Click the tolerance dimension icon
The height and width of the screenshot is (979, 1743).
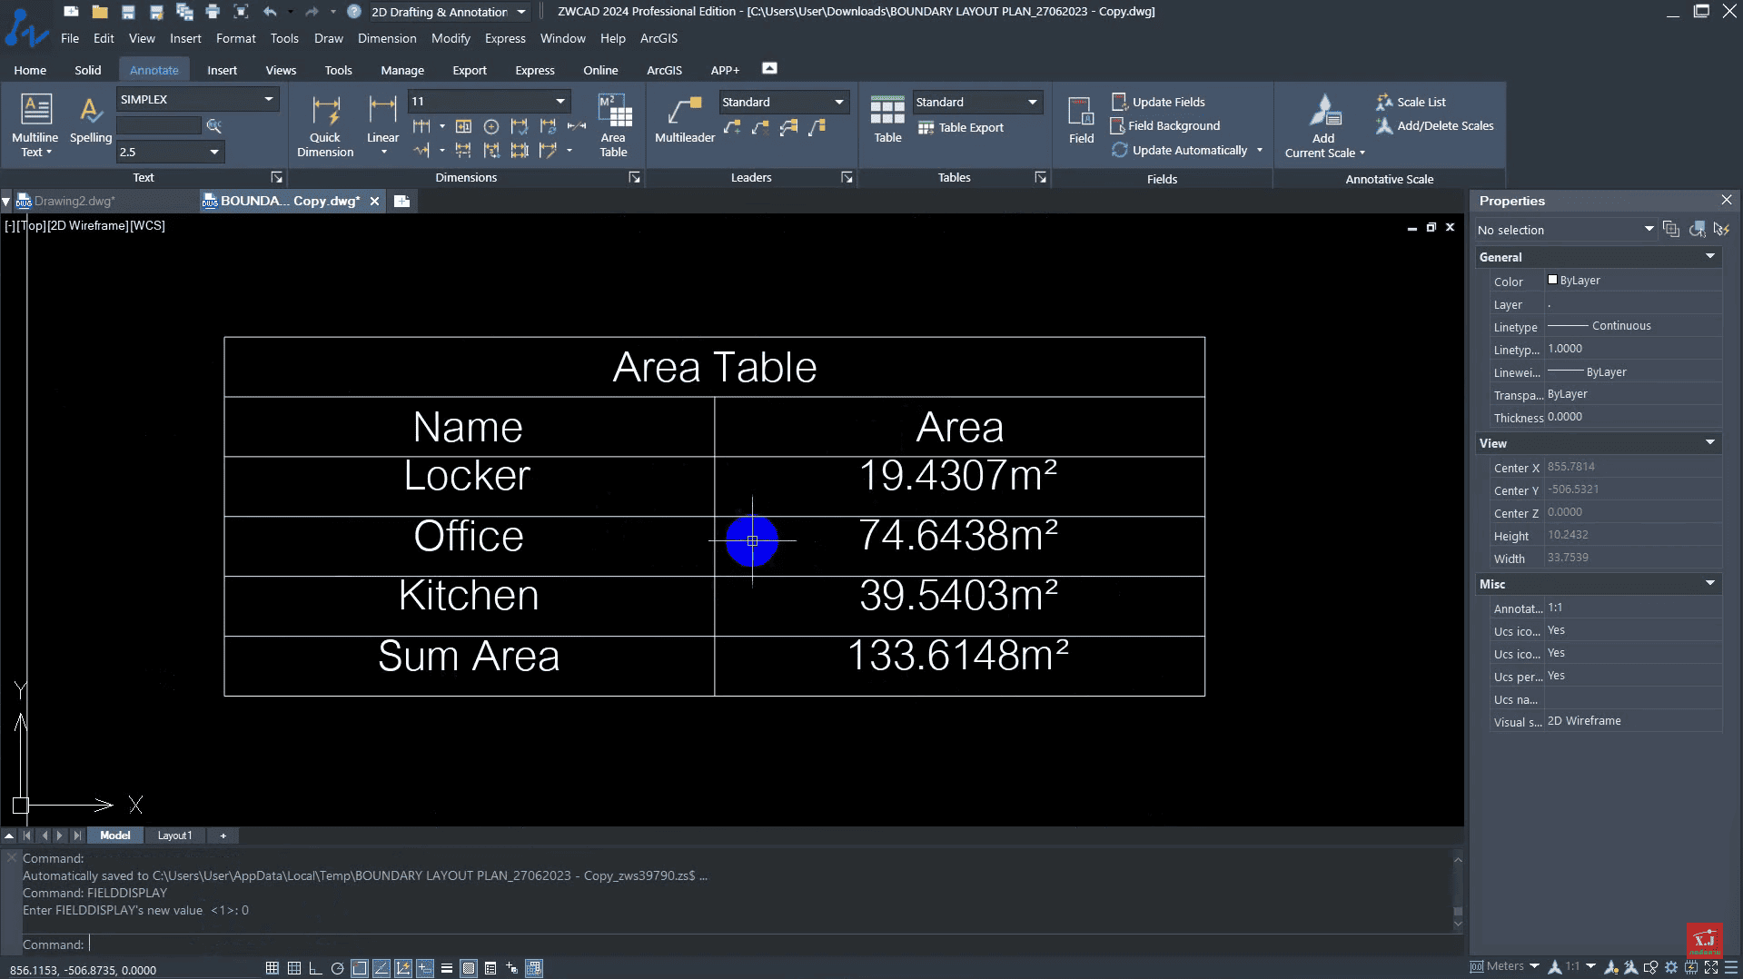(463, 126)
